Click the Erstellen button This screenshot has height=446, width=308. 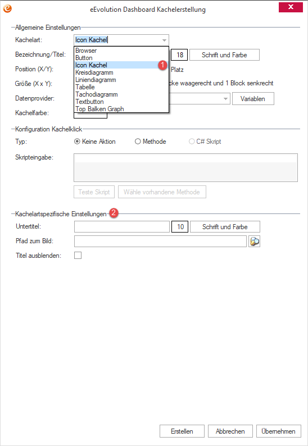point(182,431)
